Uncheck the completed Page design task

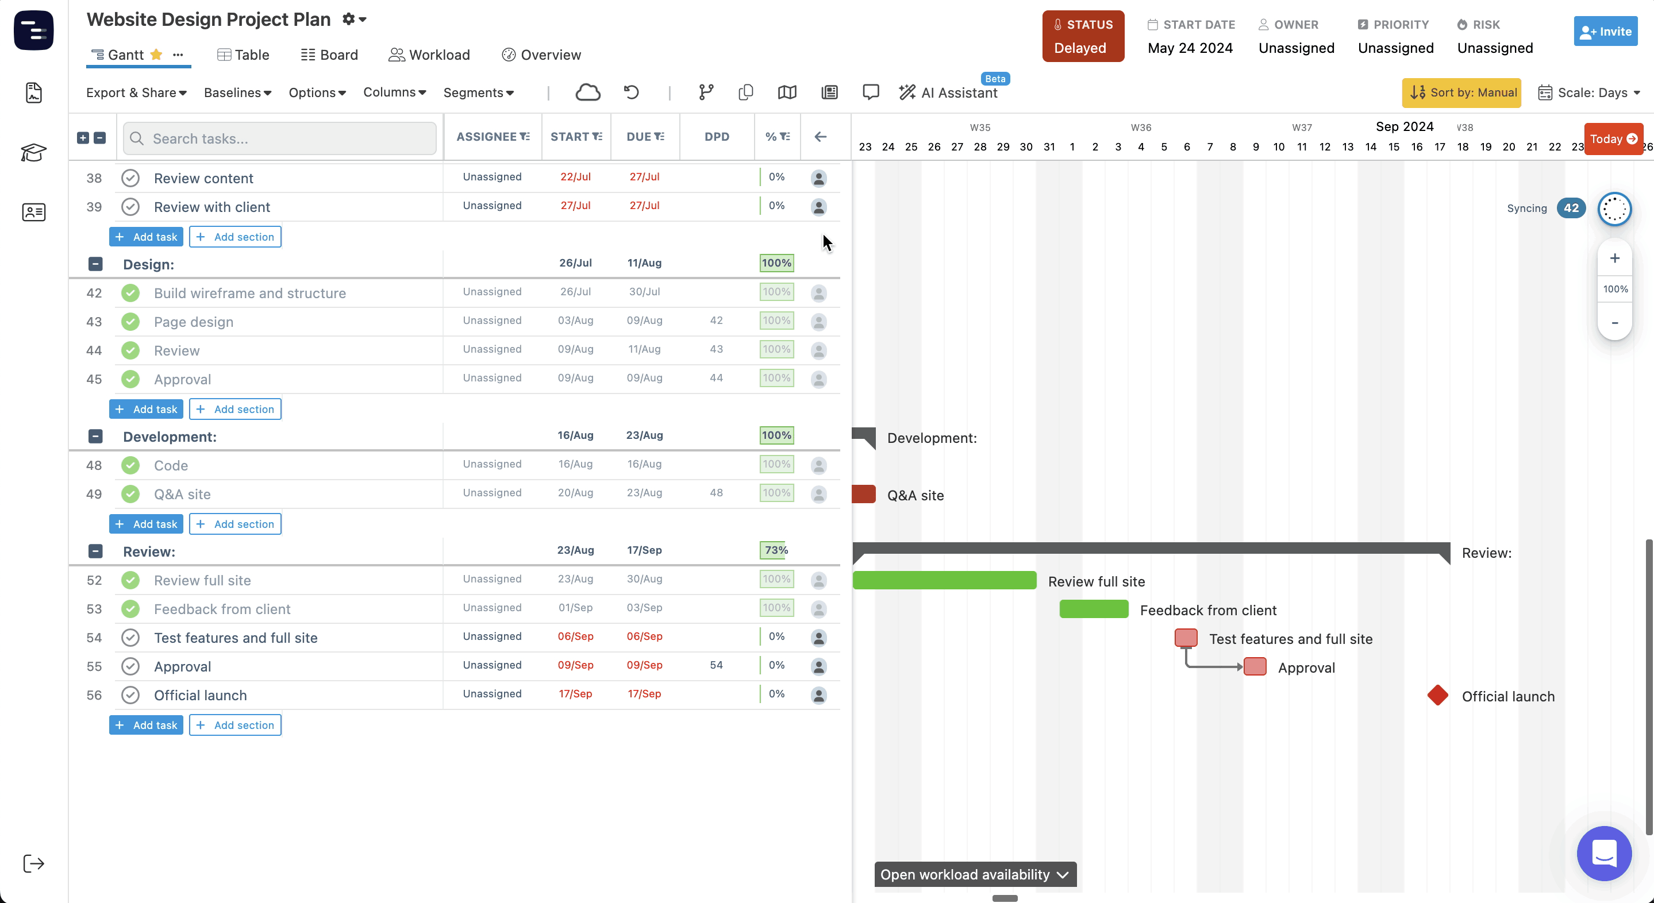click(x=130, y=322)
